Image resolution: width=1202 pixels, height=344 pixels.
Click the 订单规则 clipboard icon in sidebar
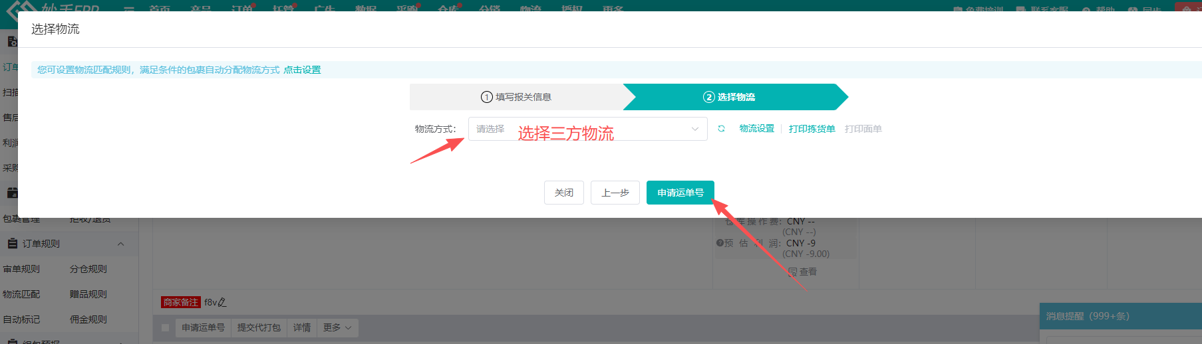[12, 244]
